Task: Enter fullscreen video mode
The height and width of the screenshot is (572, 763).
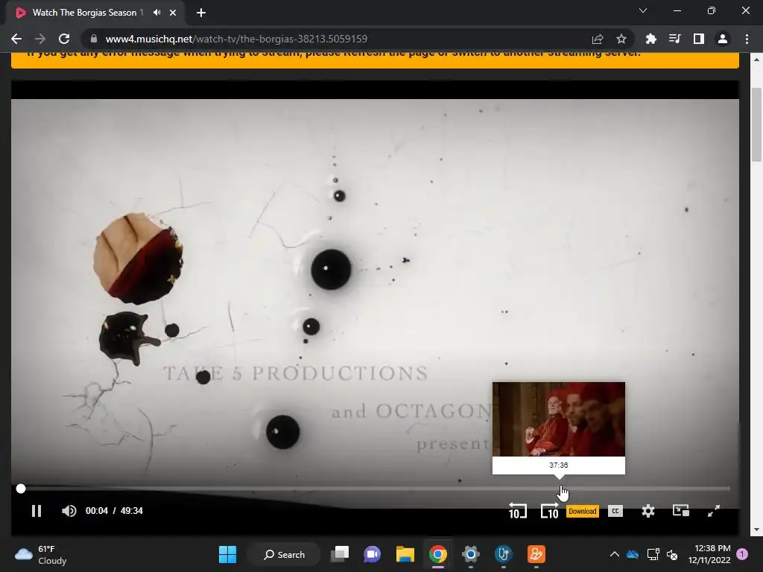Action: coord(713,511)
